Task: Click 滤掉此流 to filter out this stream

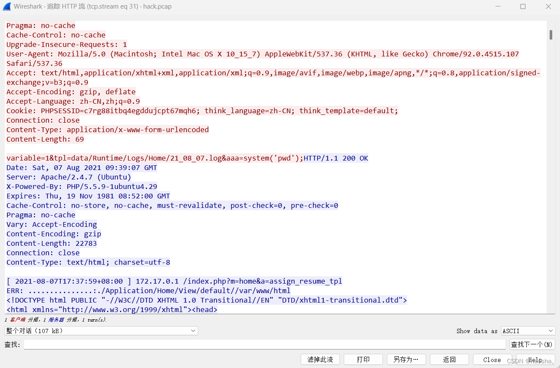Action: (320, 359)
